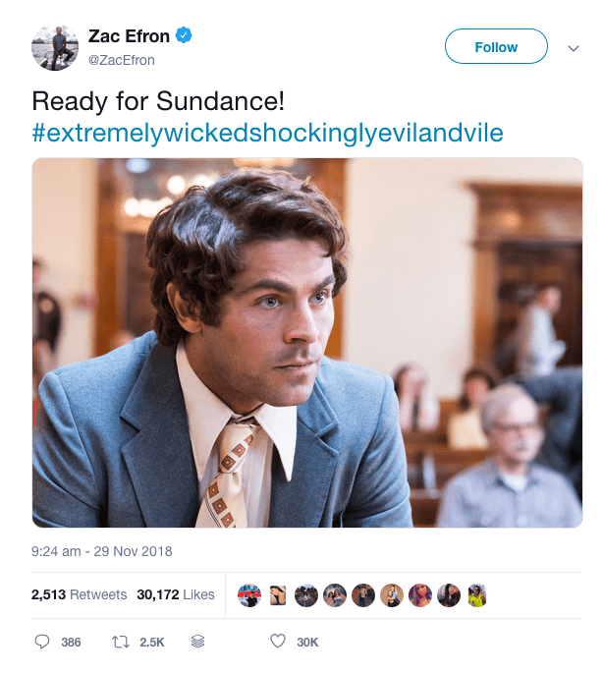
Task: Like the tweet with the heart icon
Action: [x=277, y=642]
